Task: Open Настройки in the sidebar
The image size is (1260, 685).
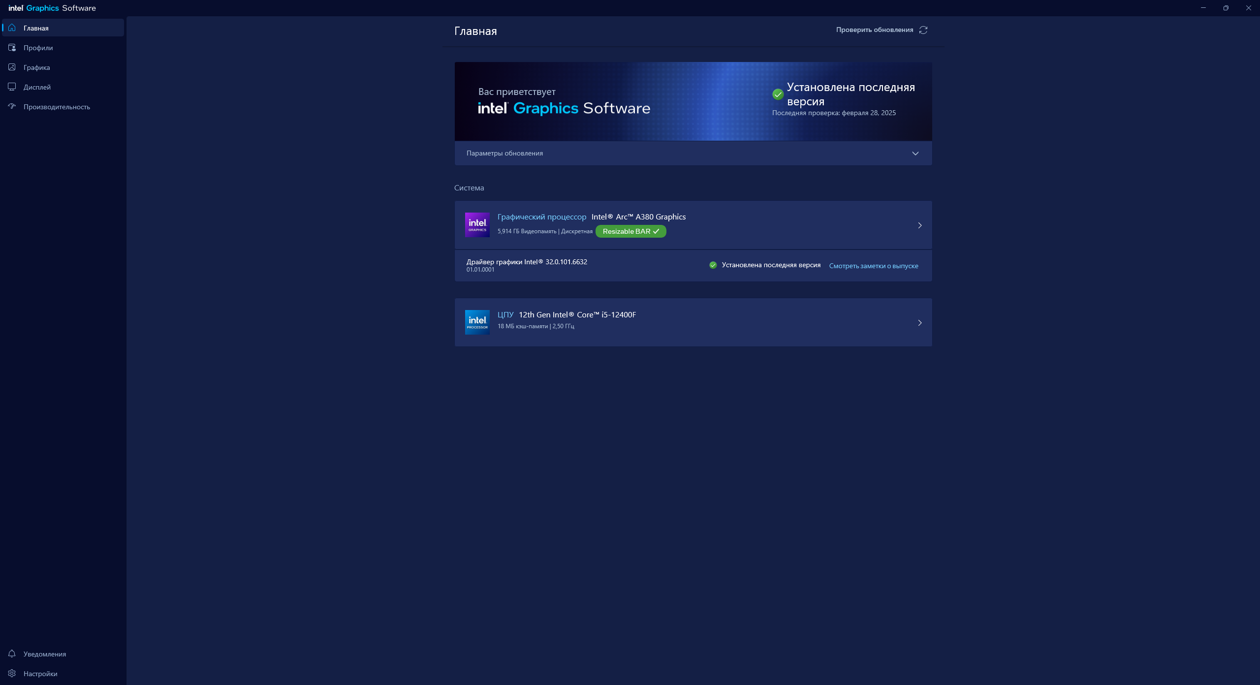Action: [63, 673]
